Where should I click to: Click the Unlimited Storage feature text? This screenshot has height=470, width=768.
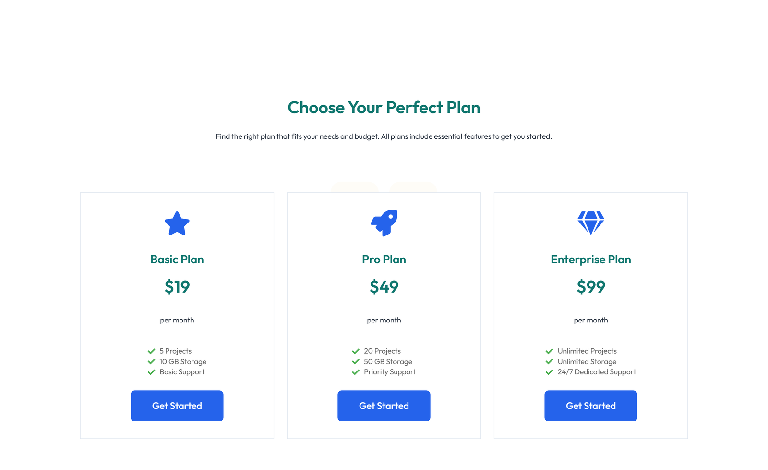click(587, 361)
